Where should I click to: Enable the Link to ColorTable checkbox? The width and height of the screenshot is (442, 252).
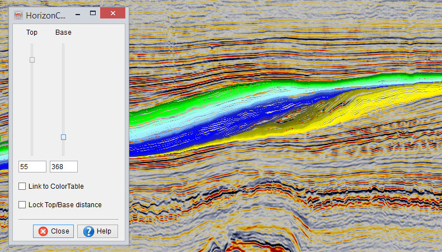coord(22,186)
